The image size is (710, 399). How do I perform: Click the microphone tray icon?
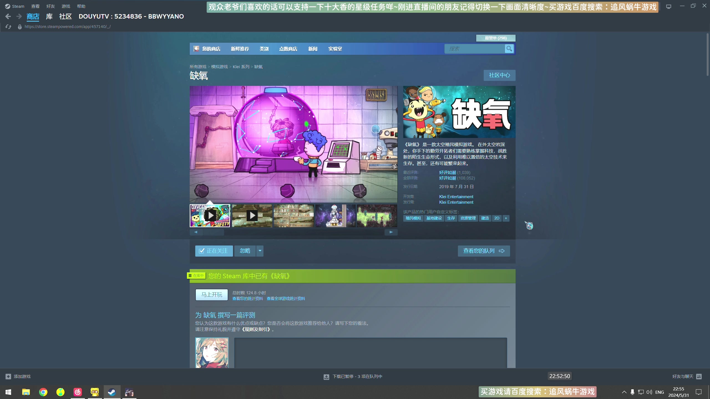pyautogui.click(x=632, y=392)
